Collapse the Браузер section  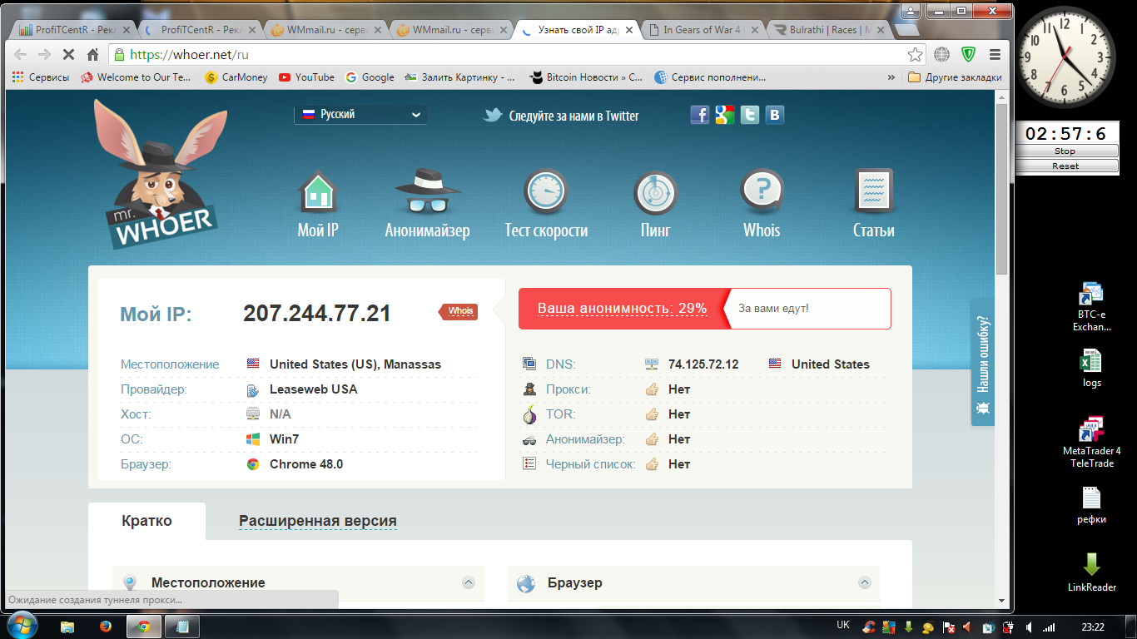865,582
